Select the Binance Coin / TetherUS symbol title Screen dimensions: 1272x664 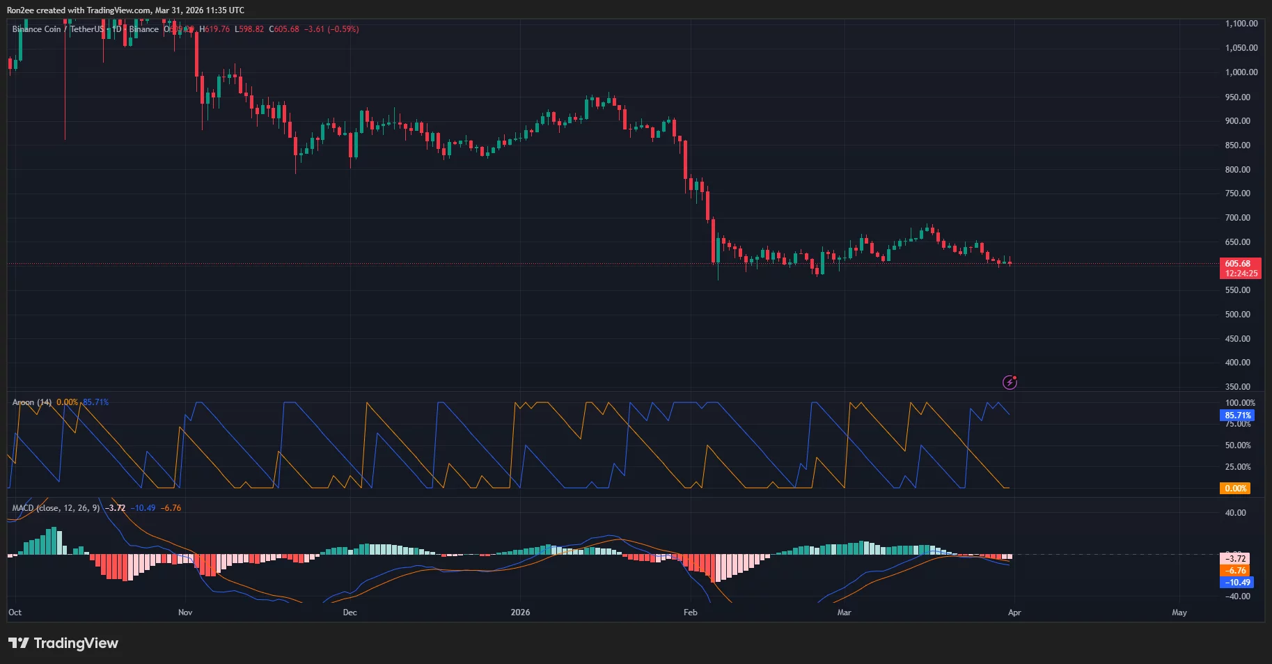(58, 29)
